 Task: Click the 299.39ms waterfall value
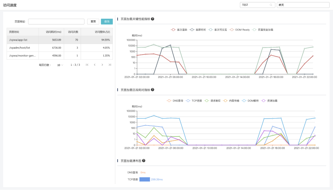pos(157,180)
